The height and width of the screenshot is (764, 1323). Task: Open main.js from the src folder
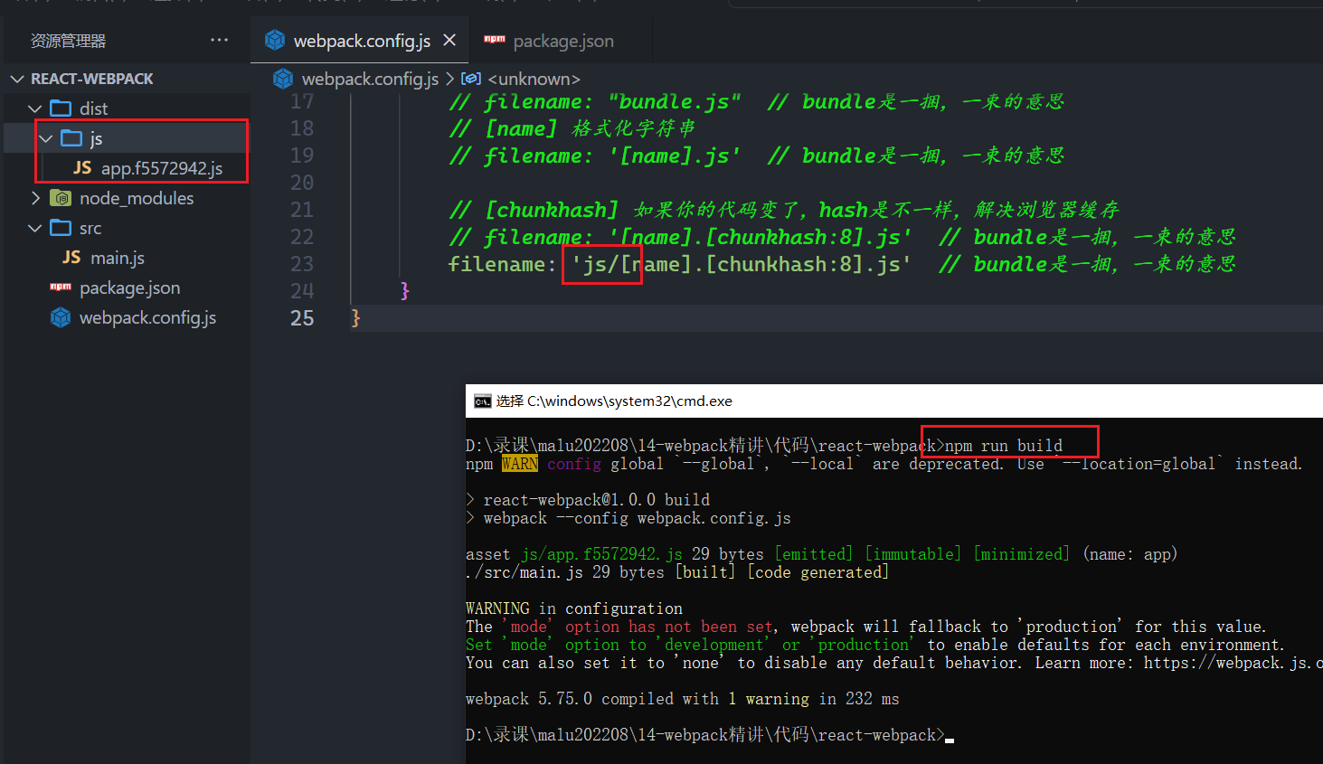(118, 258)
